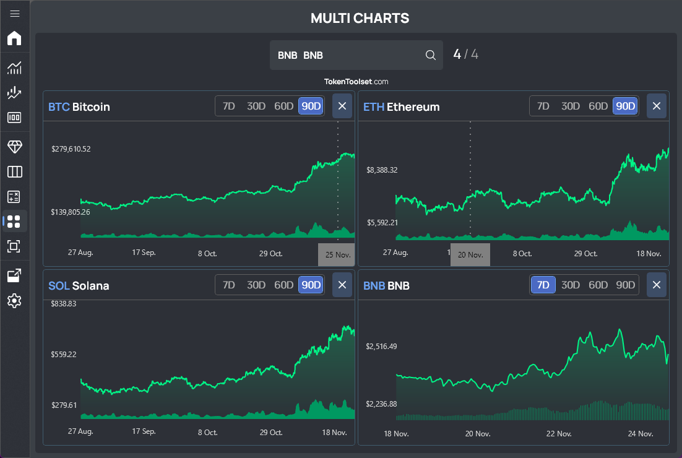This screenshot has height=458, width=682.
Task: Click the 29 Oct. date on Ethereum axis
Action: (x=586, y=254)
